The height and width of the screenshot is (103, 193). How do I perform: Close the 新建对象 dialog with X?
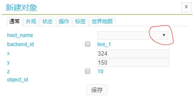(186, 7)
